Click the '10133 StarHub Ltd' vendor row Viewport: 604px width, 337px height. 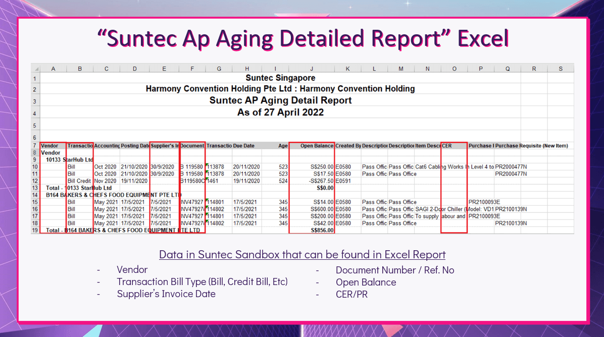70,159
